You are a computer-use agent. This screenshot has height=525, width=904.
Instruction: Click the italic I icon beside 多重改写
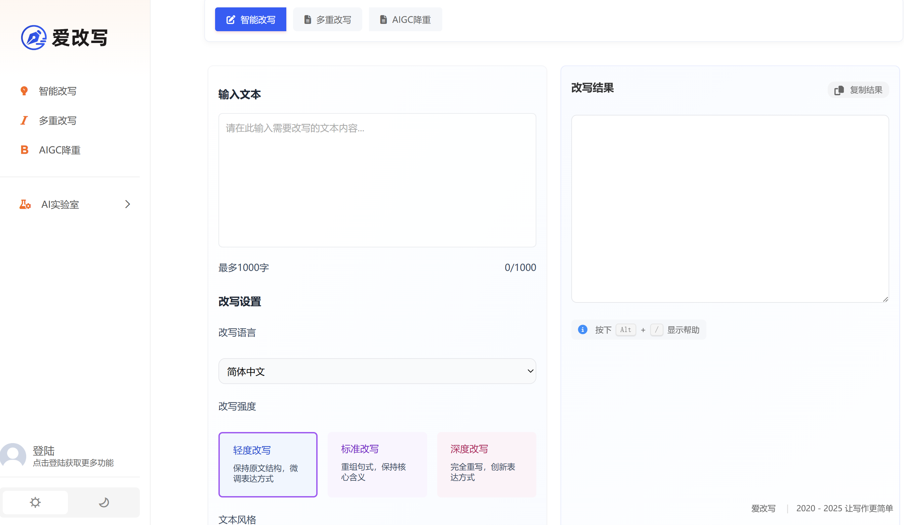(x=24, y=121)
